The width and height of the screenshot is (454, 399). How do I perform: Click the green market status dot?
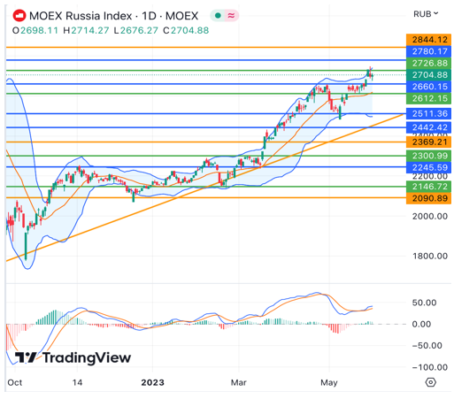[x=218, y=15]
